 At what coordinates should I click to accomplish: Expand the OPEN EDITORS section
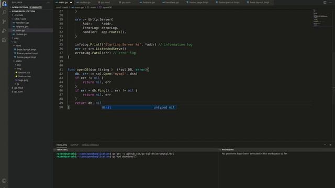10,7
